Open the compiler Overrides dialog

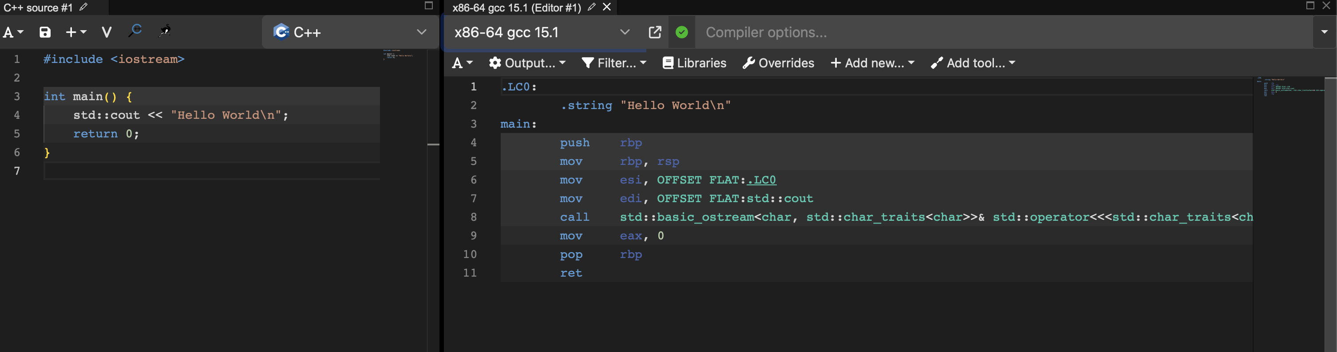tap(778, 63)
